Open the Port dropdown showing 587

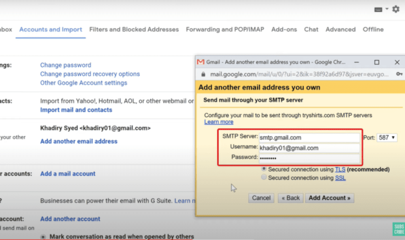pos(387,137)
